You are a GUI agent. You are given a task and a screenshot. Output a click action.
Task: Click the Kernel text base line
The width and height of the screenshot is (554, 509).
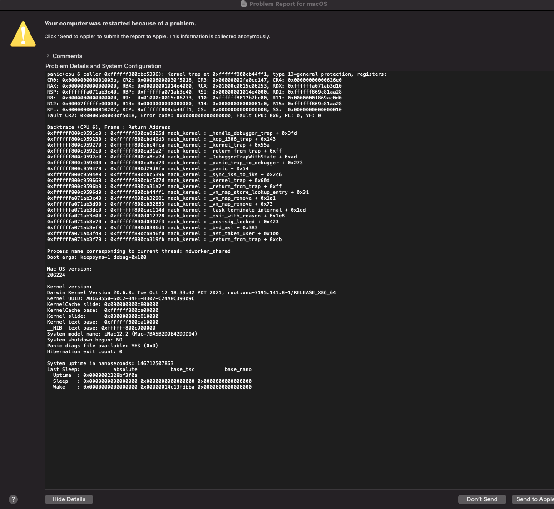tap(103, 322)
